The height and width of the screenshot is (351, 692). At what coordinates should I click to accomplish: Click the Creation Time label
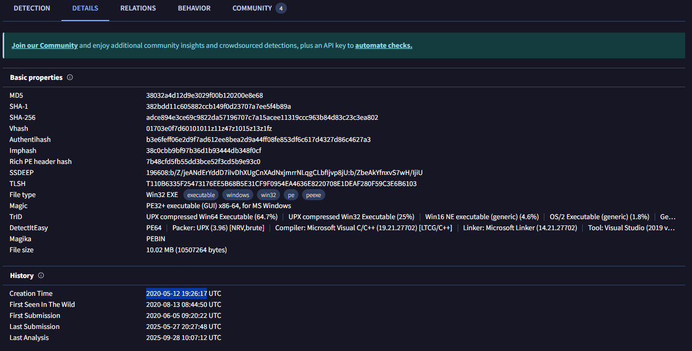[31, 293]
